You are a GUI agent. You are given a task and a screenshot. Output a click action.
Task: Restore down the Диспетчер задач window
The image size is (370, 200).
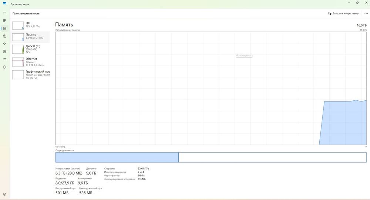click(x=357, y=3)
